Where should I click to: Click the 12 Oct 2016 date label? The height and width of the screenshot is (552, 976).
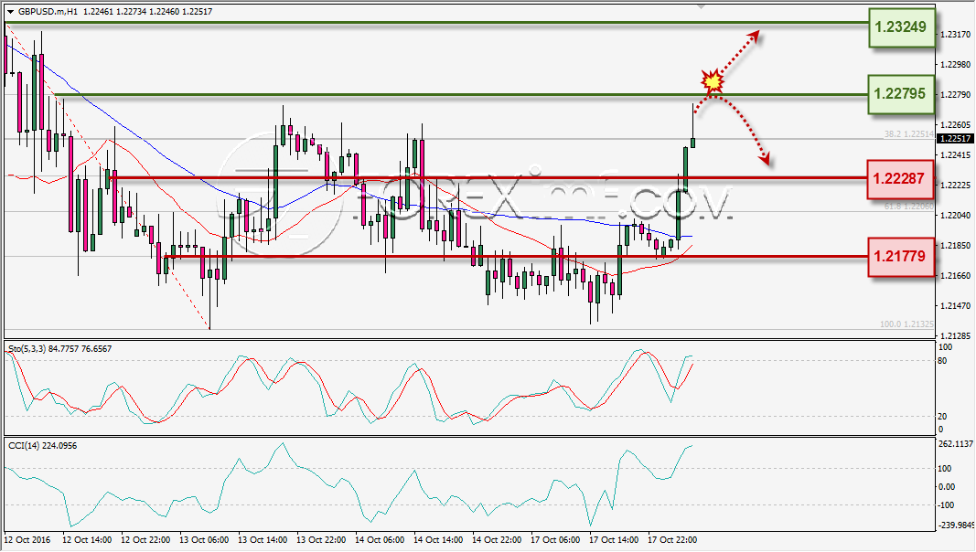coord(28,539)
